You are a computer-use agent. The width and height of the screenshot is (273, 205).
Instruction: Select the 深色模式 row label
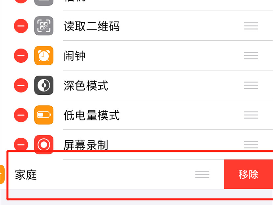(86, 85)
